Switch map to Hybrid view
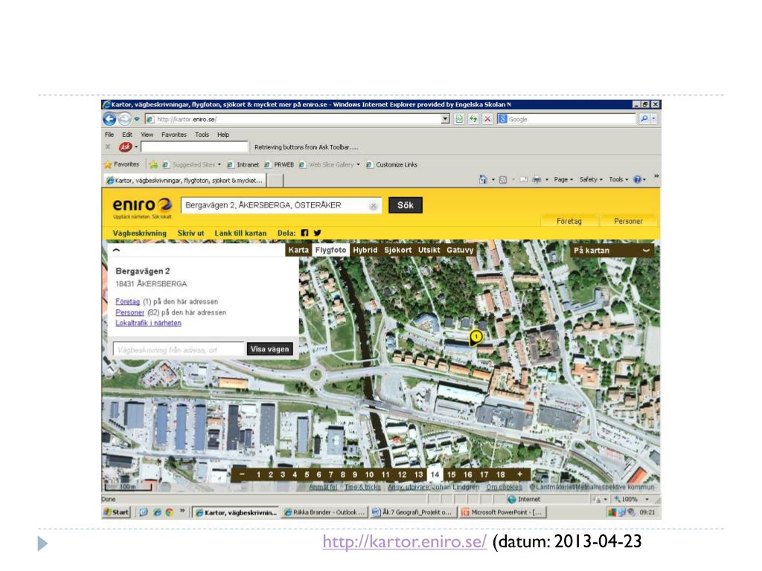Screen dimensions: 762x571 pos(365,250)
